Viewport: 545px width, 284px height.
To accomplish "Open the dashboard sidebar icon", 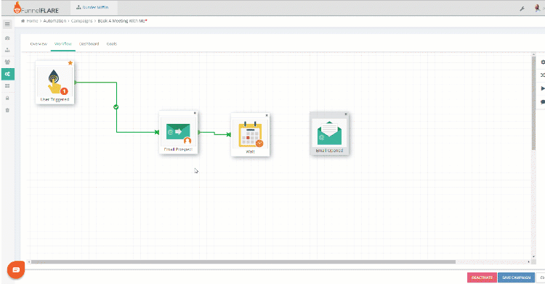I will point(7,38).
